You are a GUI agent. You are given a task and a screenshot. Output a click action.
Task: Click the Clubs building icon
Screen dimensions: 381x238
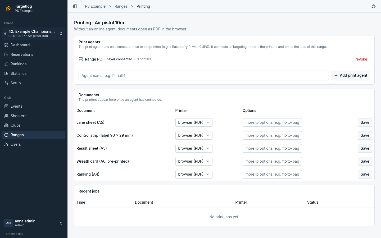pyautogui.click(x=6, y=125)
